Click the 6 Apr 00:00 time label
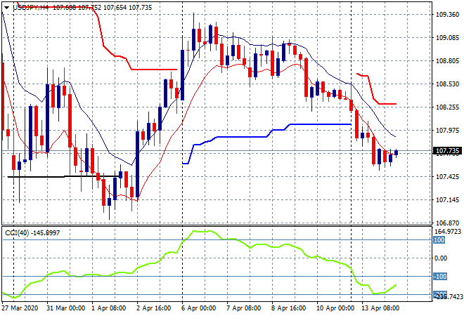This screenshot has height=316, width=464. coord(198,308)
